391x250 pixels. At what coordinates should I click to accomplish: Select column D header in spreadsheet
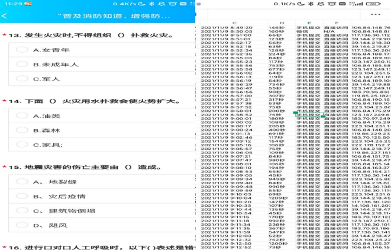282,23
